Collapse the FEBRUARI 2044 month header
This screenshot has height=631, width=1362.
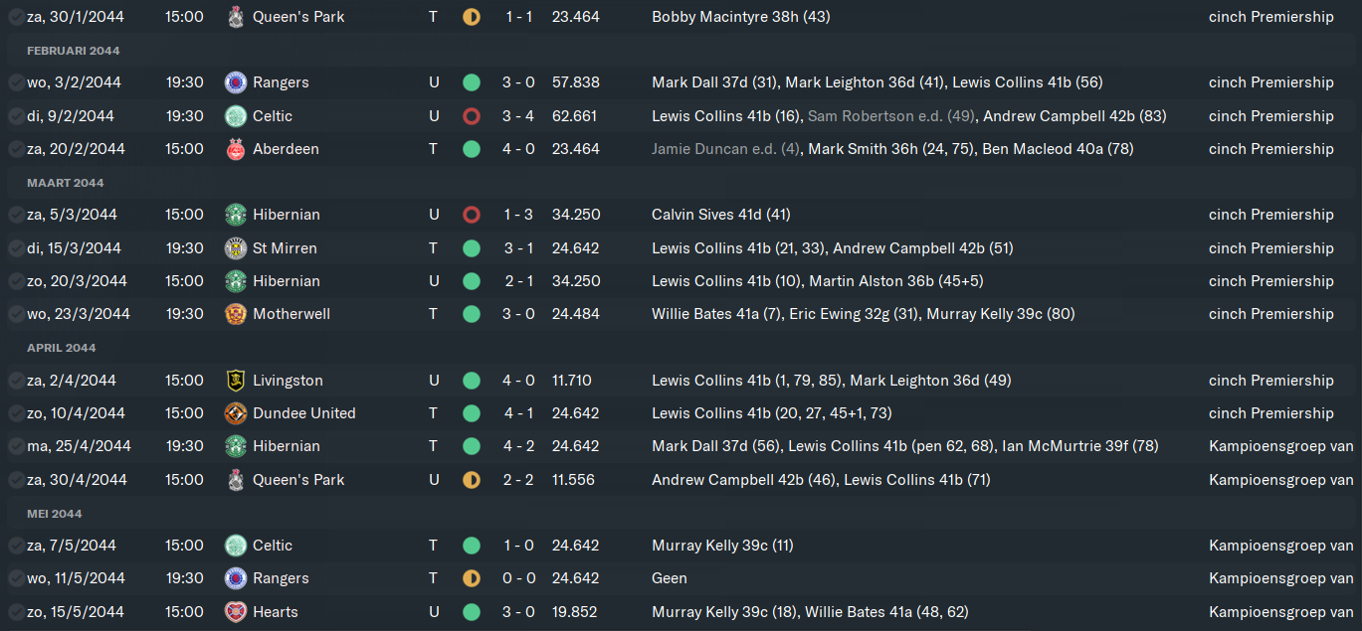click(x=74, y=51)
